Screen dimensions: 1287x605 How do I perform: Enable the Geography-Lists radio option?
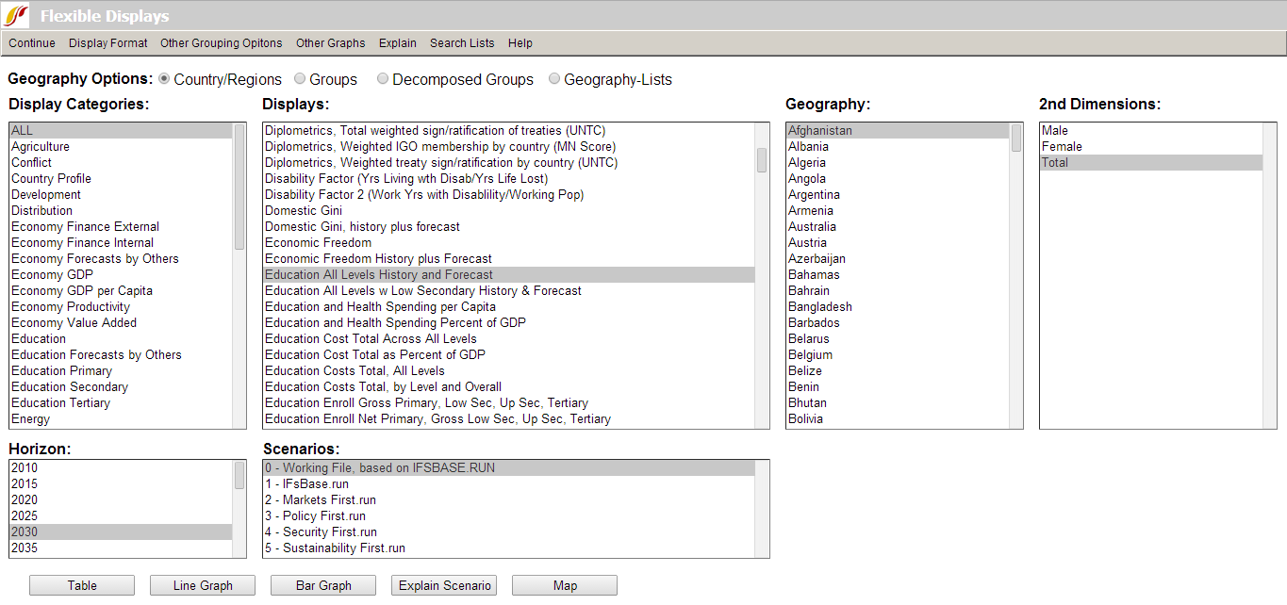point(554,79)
